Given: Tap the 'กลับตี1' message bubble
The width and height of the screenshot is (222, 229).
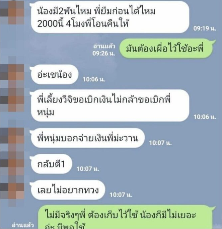Looking at the screenshot, I should point(51,164).
